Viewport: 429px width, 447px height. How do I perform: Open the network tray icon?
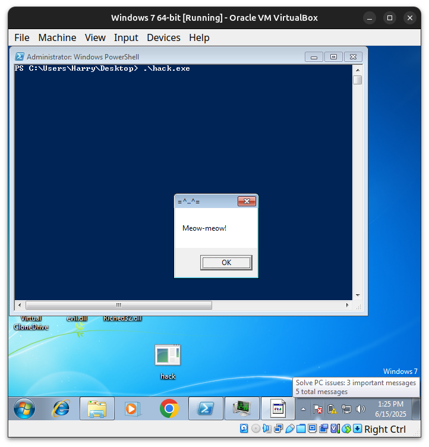346,409
